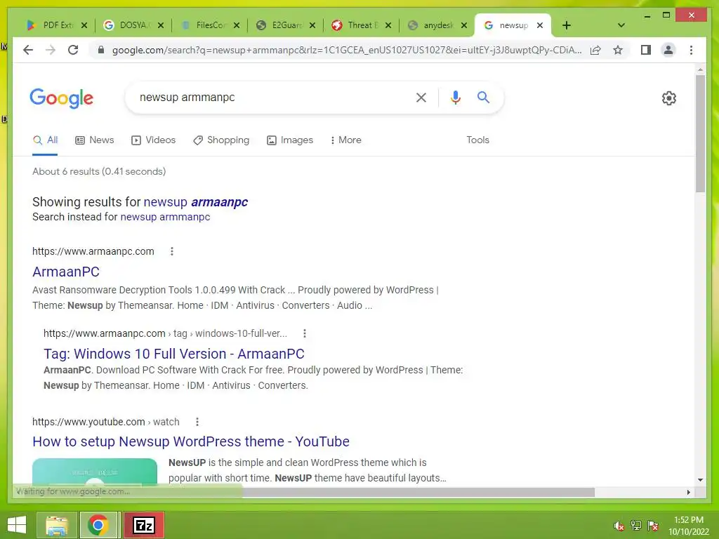The height and width of the screenshot is (539, 719).
Task: Click the newsup armaanpc corrected link
Action: click(196, 202)
